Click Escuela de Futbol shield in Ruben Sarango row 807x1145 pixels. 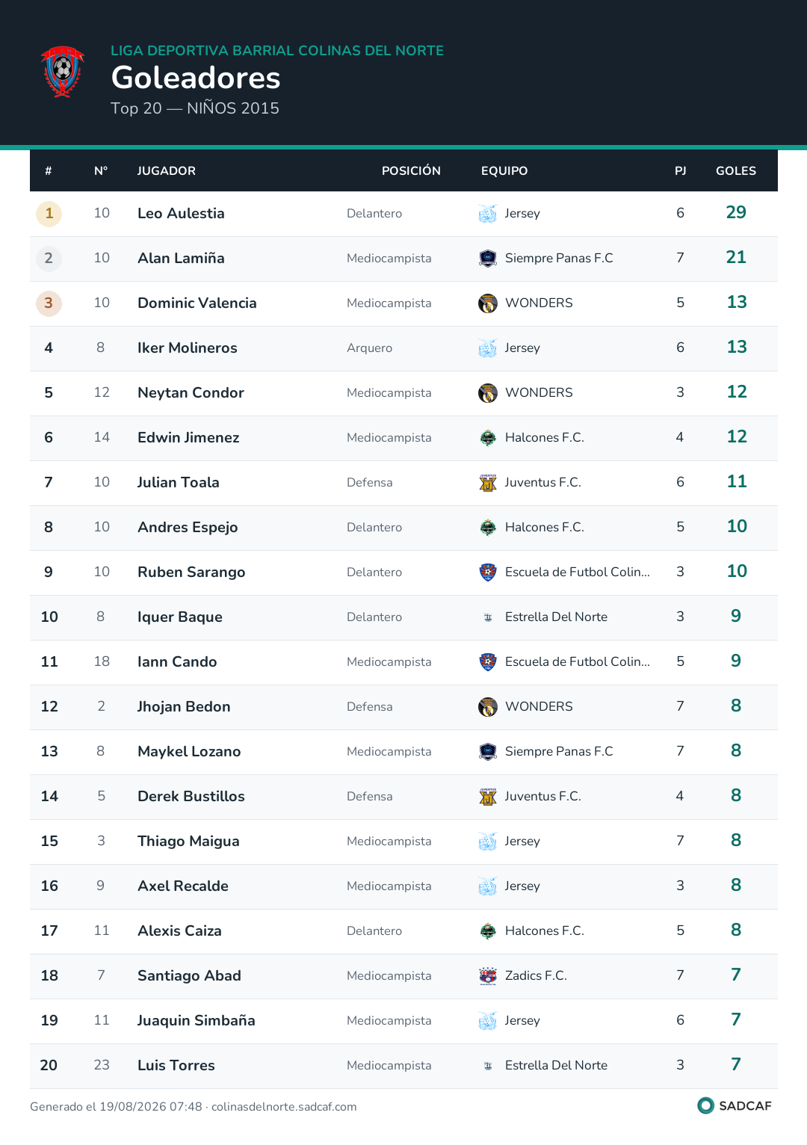coord(488,572)
